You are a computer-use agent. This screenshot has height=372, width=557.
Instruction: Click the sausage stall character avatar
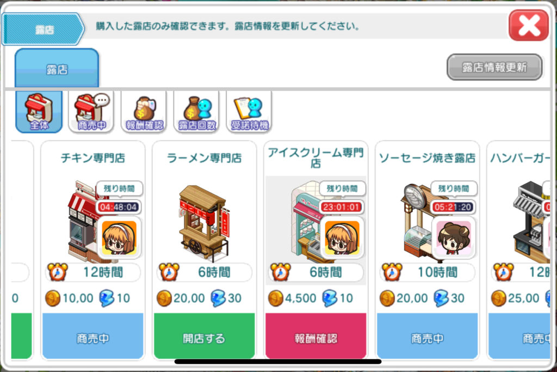click(x=454, y=237)
